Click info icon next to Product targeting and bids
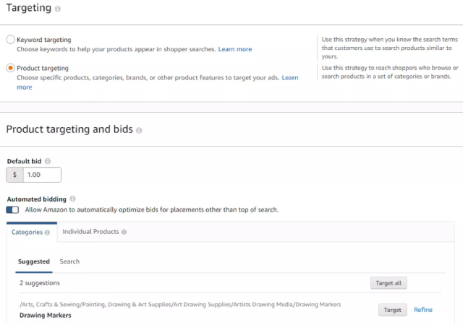 click(x=139, y=131)
